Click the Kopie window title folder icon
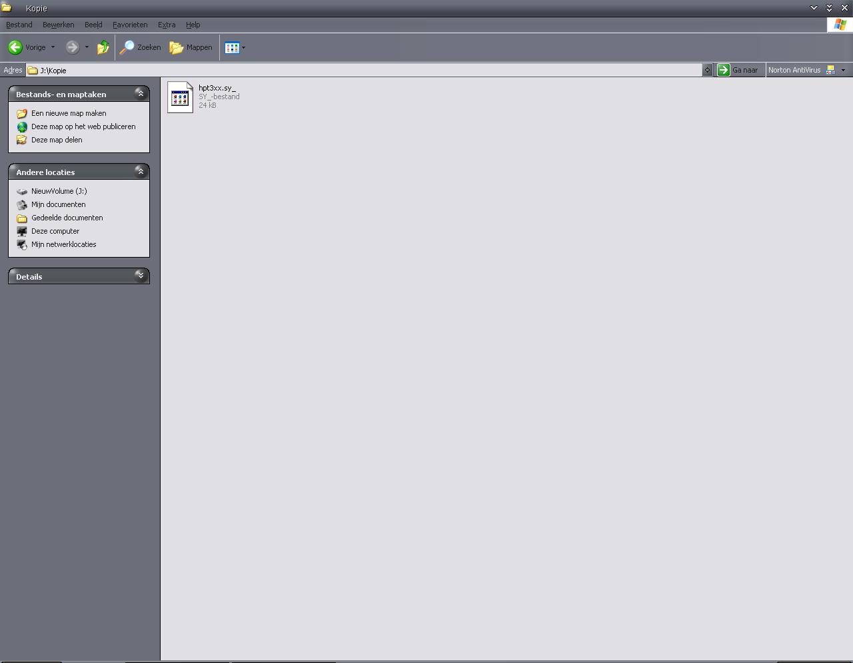The width and height of the screenshot is (853, 663). pos(7,8)
